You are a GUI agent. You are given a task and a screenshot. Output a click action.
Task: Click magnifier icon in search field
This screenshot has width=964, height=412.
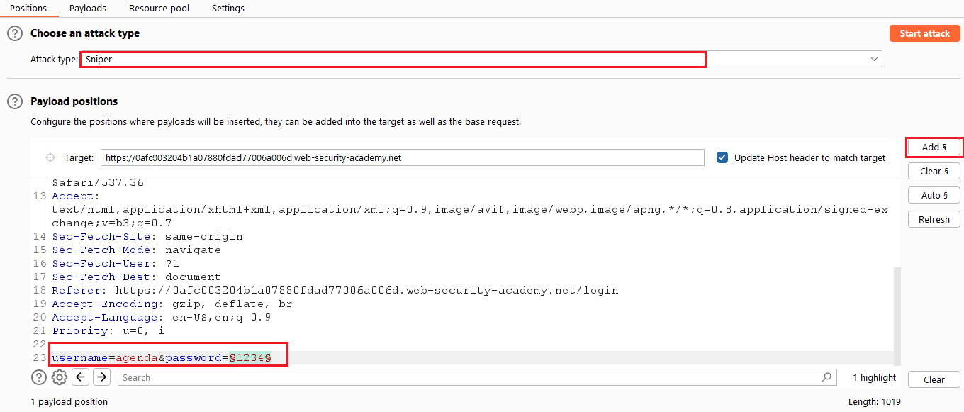pyautogui.click(x=826, y=377)
